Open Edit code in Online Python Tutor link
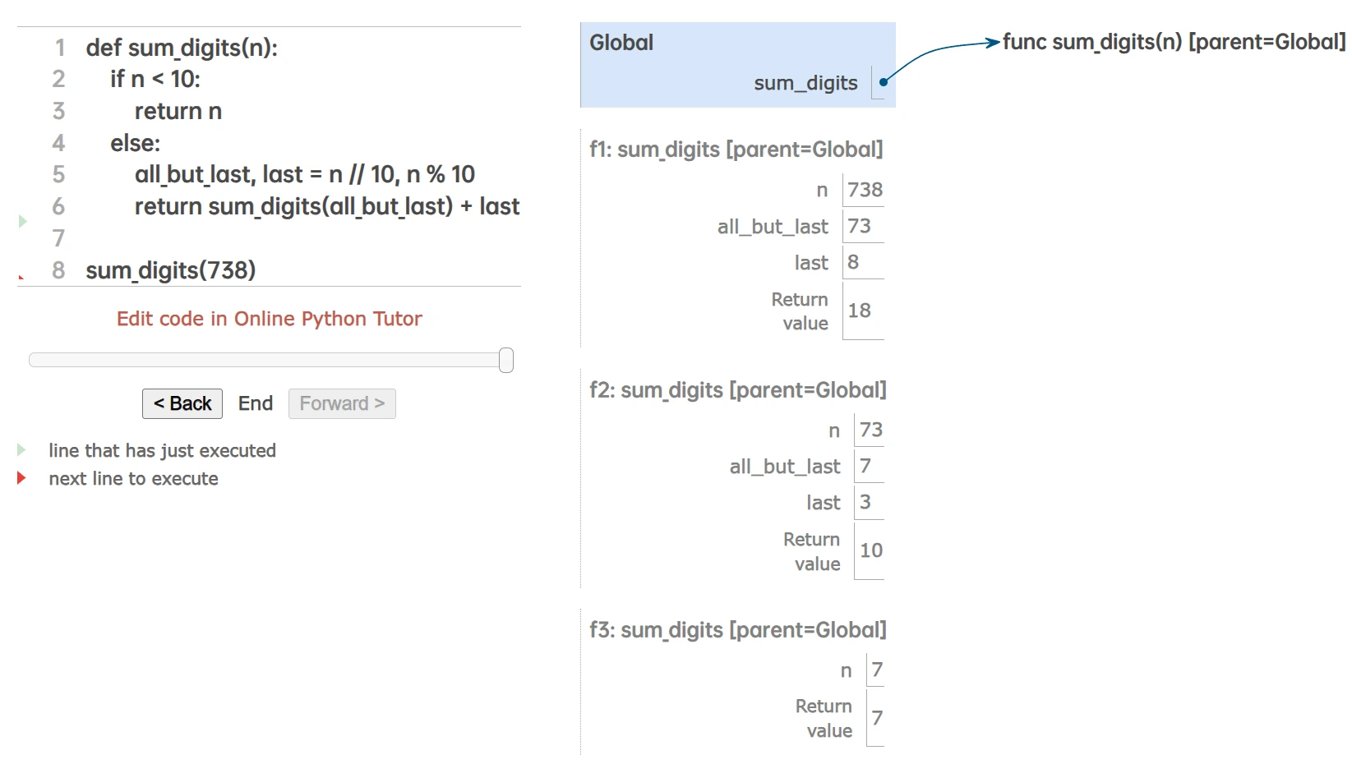The image size is (1352, 764). click(269, 319)
